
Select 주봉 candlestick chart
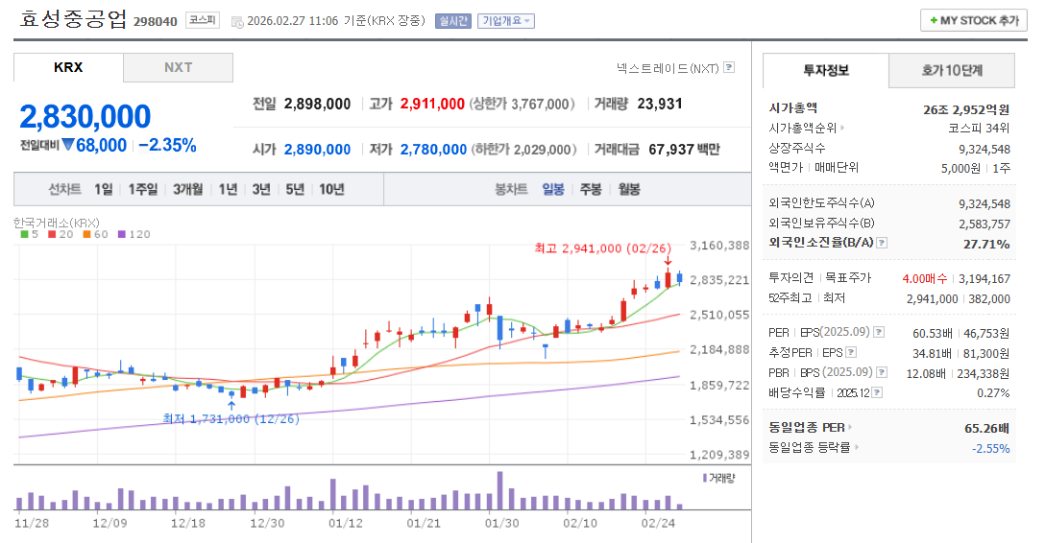[x=591, y=190]
